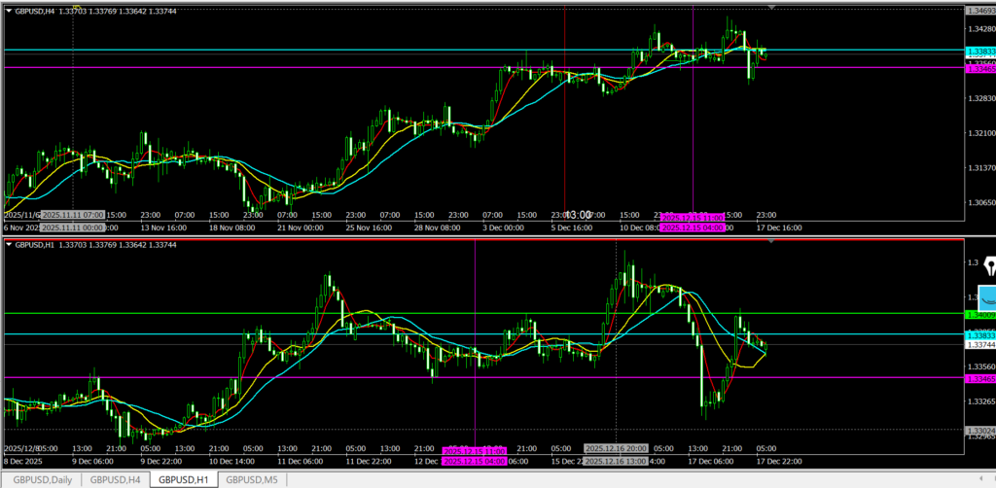Select the green 1.34009 price label
The width and height of the screenshot is (996, 488).
coord(979,315)
